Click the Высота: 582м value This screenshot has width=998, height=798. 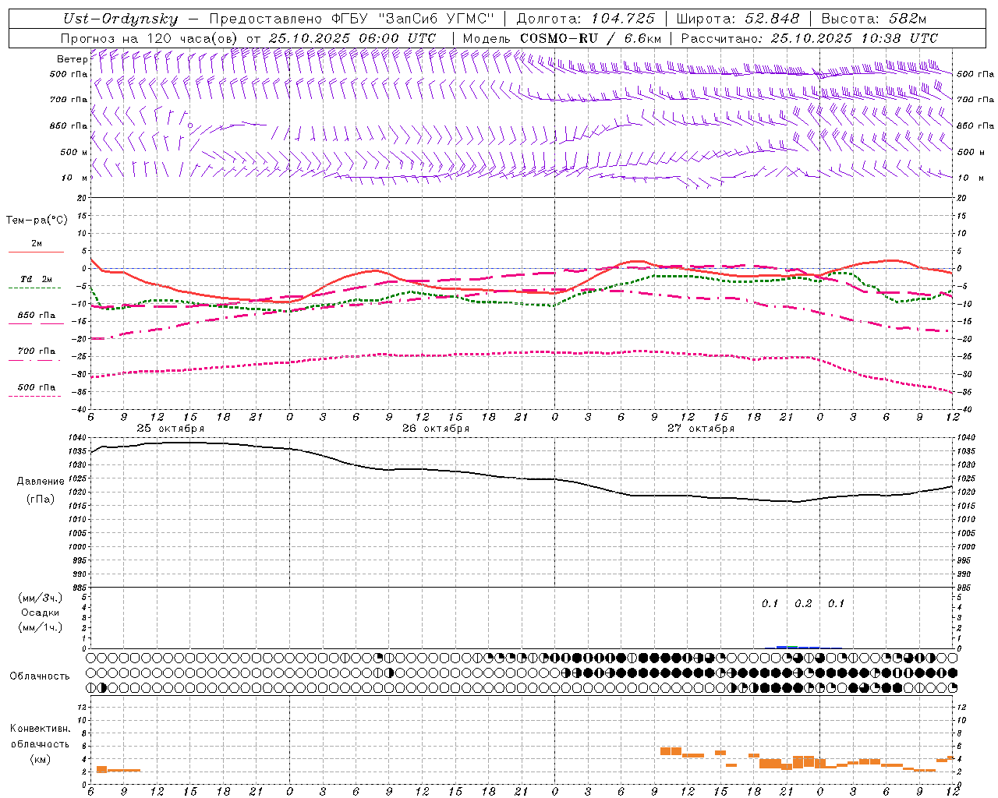pos(874,19)
